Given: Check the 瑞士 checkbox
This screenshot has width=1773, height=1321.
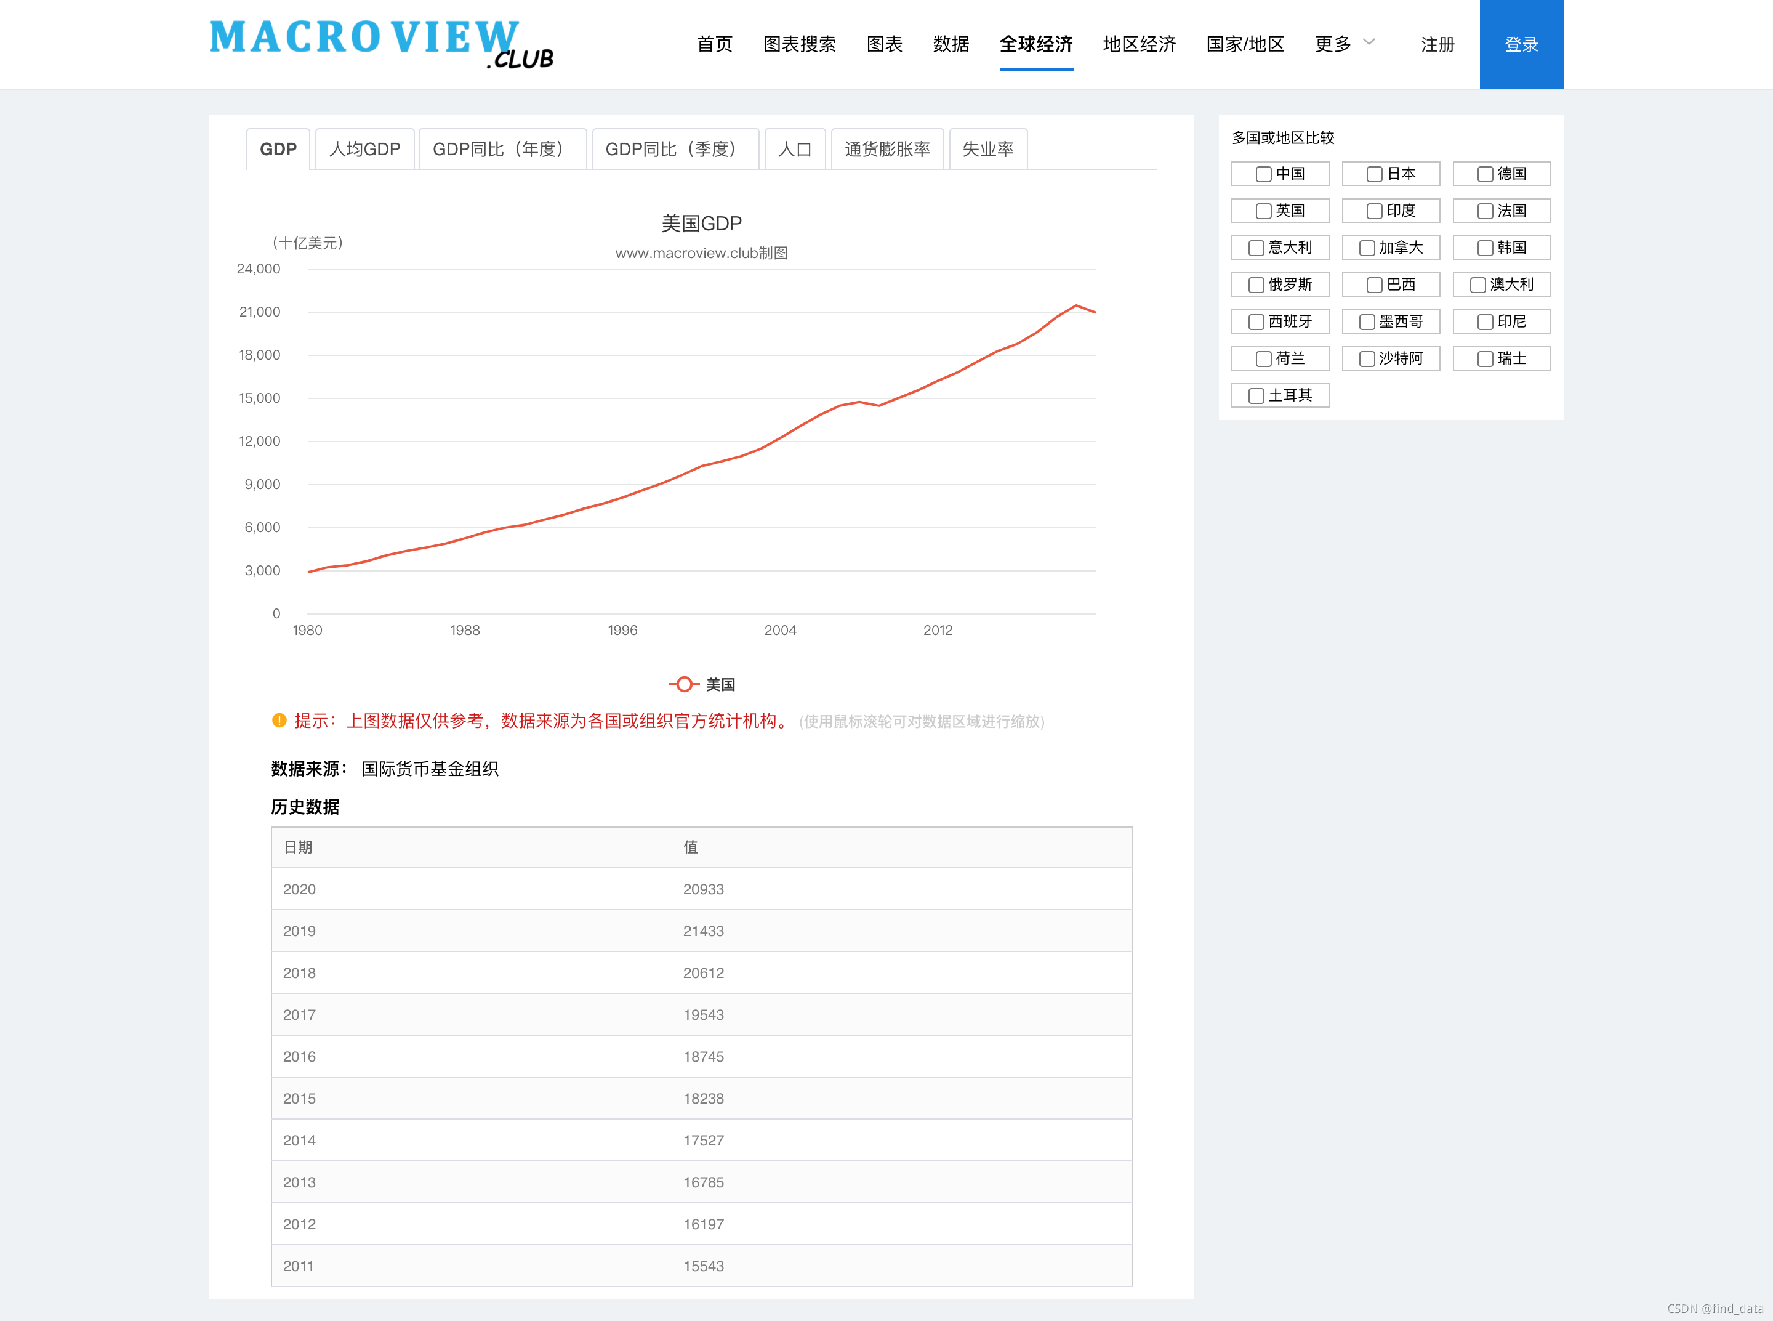Looking at the screenshot, I should tap(1486, 359).
